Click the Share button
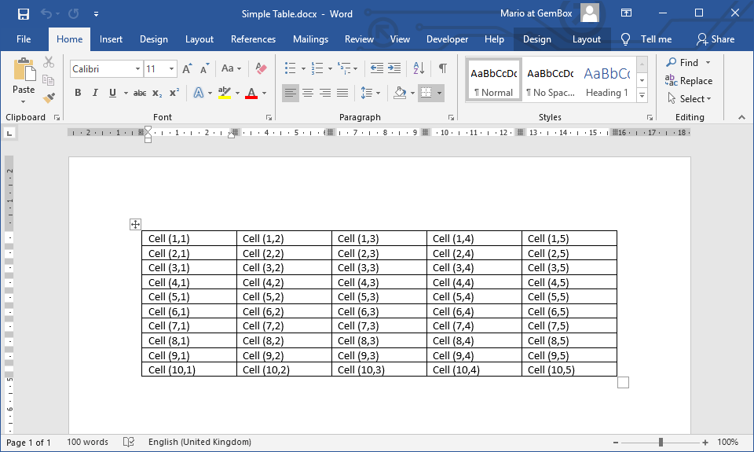 coord(716,39)
